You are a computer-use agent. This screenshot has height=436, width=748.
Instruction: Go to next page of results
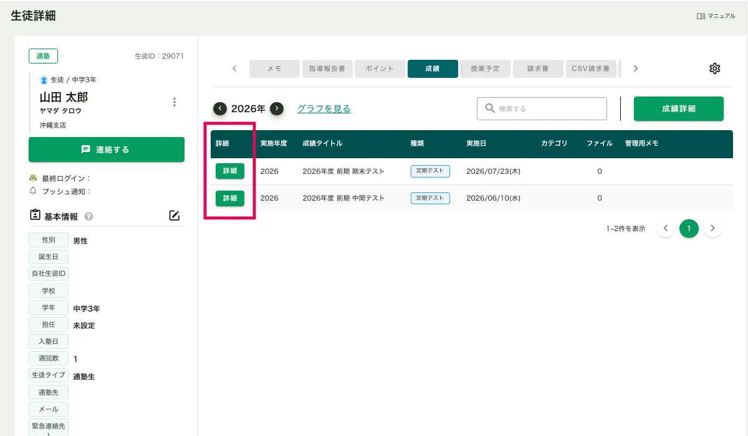coord(712,229)
